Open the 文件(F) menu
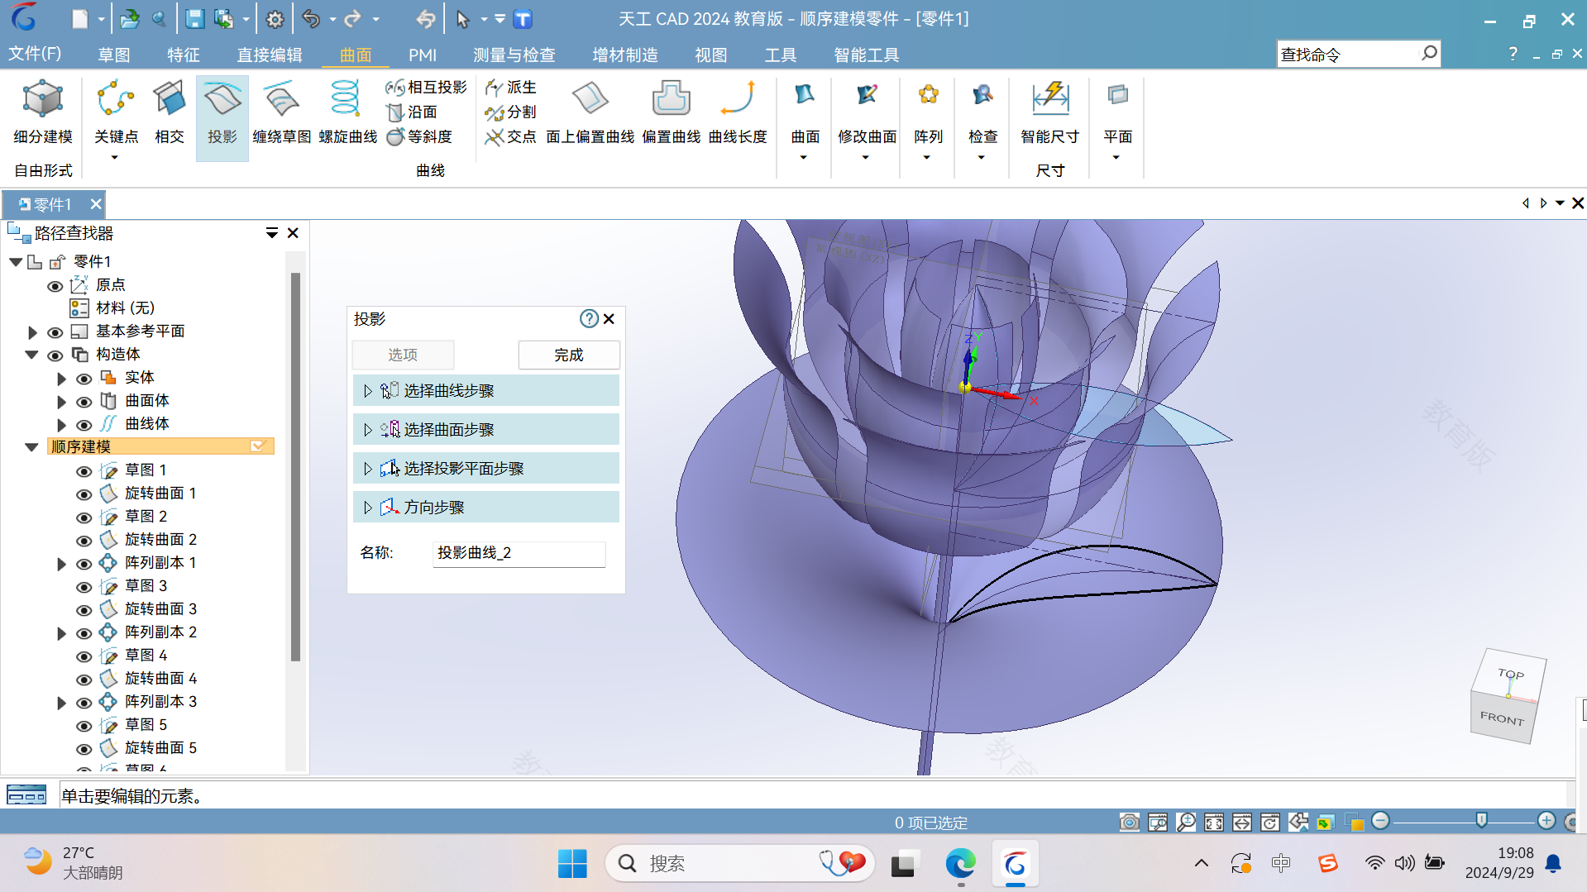Viewport: 1587px width, 892px height. (x=34, y=54)
